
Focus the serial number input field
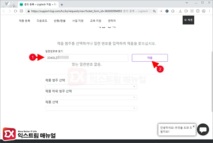click(x=87, y=58)
